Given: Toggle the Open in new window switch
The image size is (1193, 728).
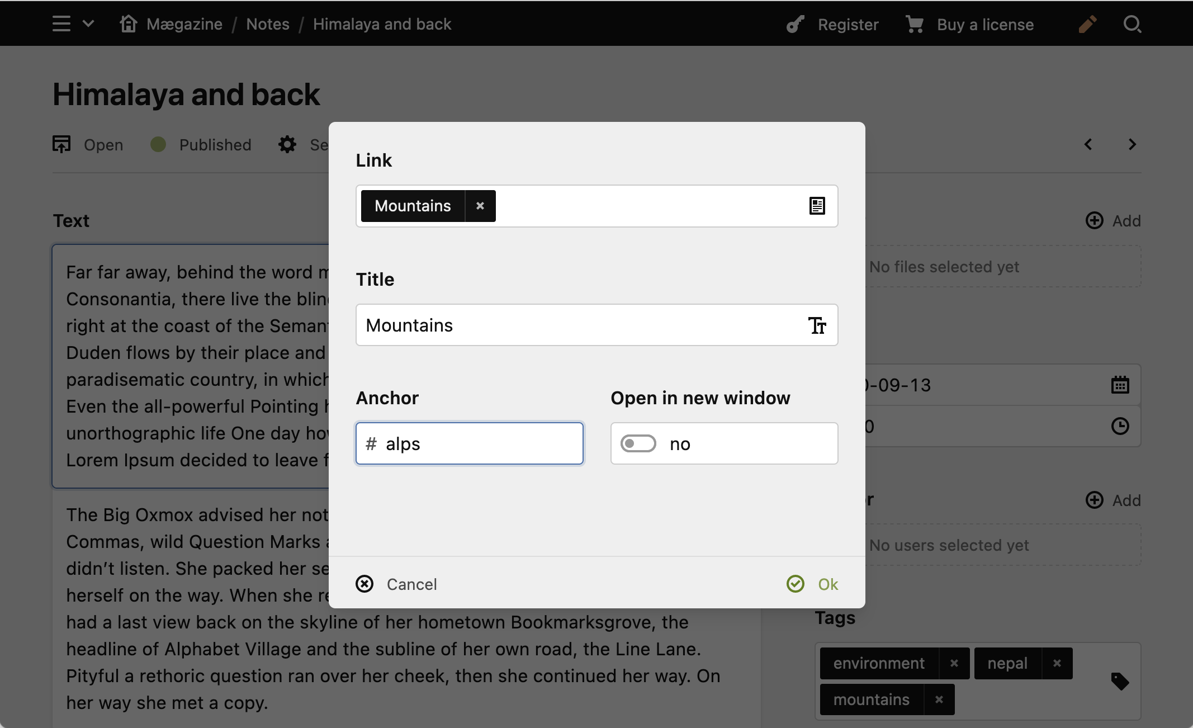Looking at the screenshot, I should pos(640,443).
